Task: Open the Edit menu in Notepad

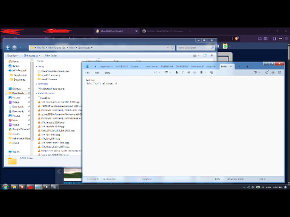Action: [97, 73]
